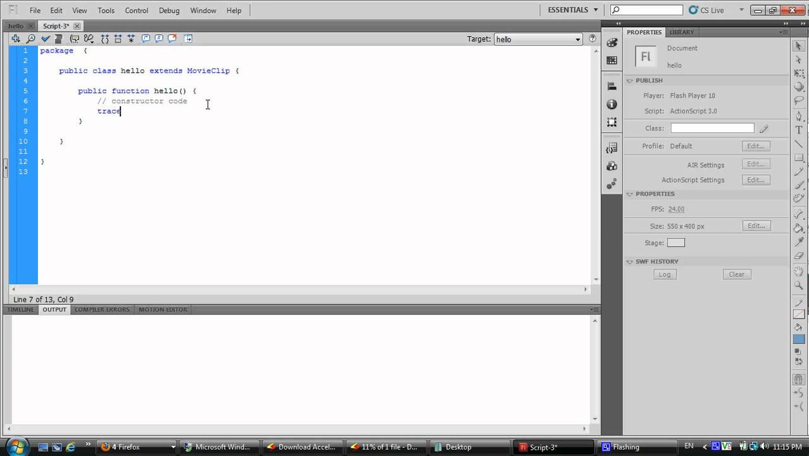Screen dimensions: 809x456
Task: Open the Transform panel icon
Action: tap(611, 122)
